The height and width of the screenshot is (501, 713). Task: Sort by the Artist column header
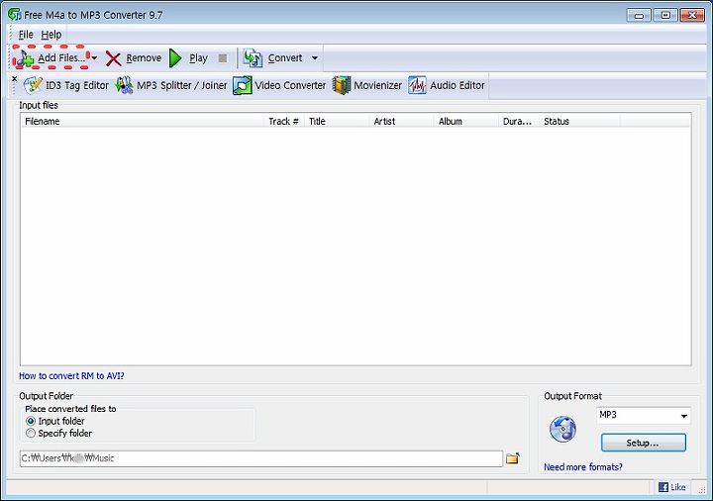401,122
